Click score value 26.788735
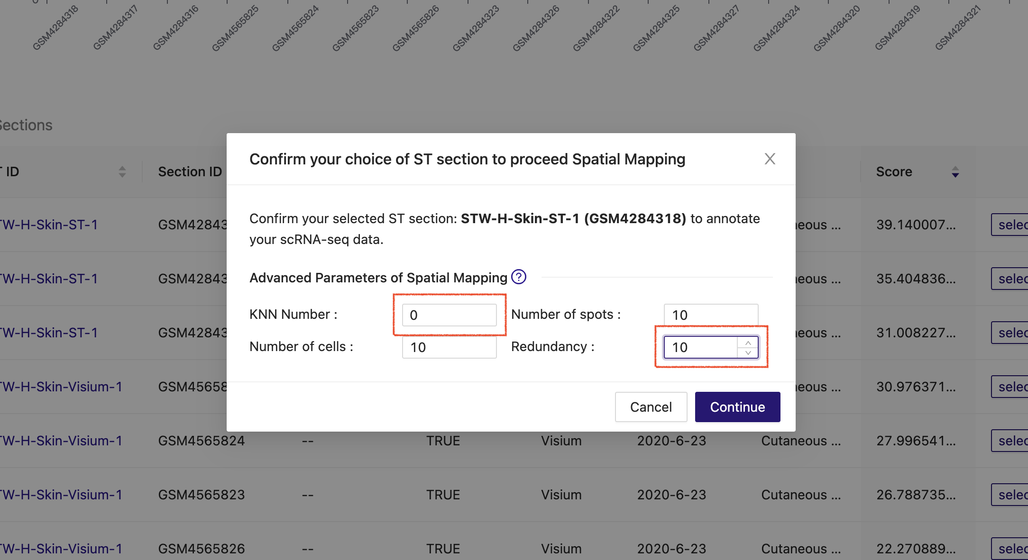Image resolution: width=1028 pixels, height=560 pixels. point(916,495)
